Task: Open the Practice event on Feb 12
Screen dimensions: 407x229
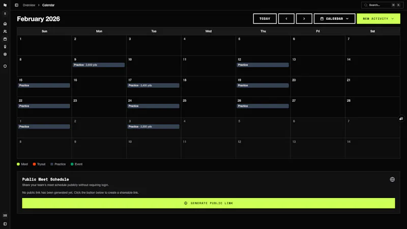Action: (x=263, y=65)
